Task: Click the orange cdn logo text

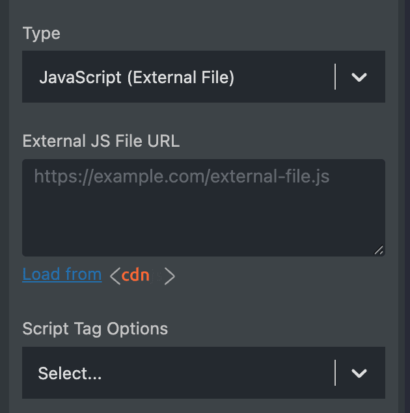Action: [x=135, y=275]
